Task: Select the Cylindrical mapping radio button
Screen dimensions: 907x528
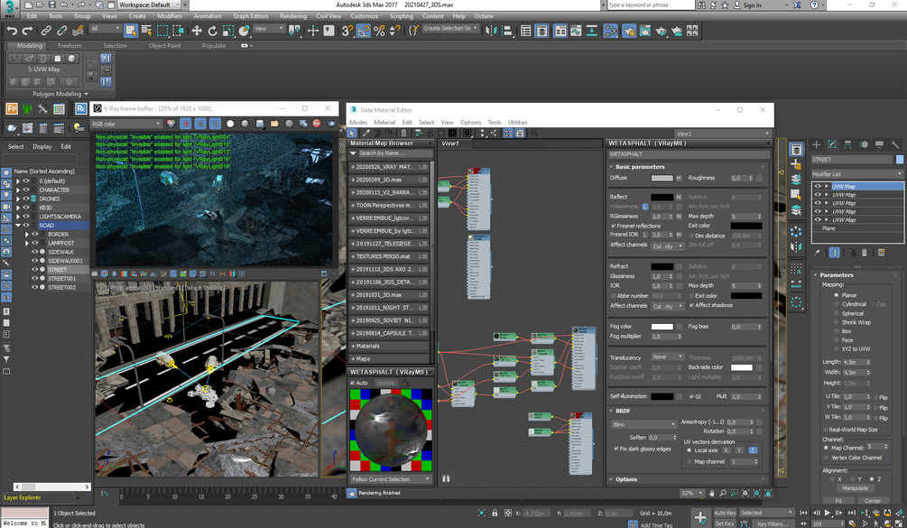Action: tap(836, 304)
